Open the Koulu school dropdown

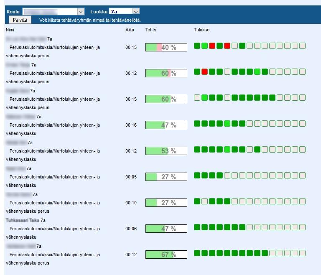pos(53,12)
